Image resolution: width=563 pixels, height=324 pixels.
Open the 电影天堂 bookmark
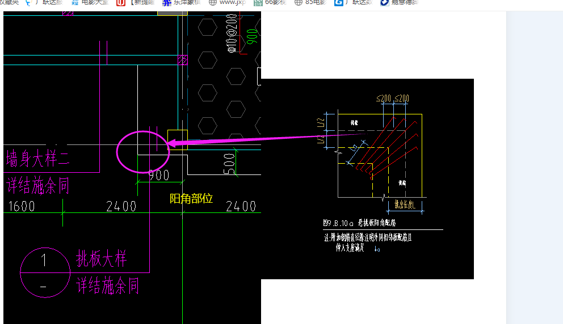click(90, 2)
